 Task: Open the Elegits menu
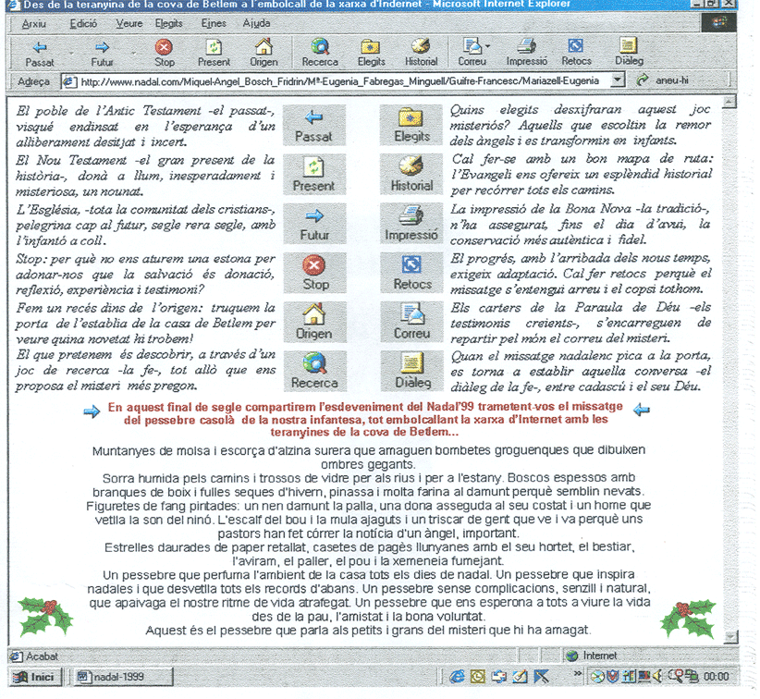click(168, 23)
